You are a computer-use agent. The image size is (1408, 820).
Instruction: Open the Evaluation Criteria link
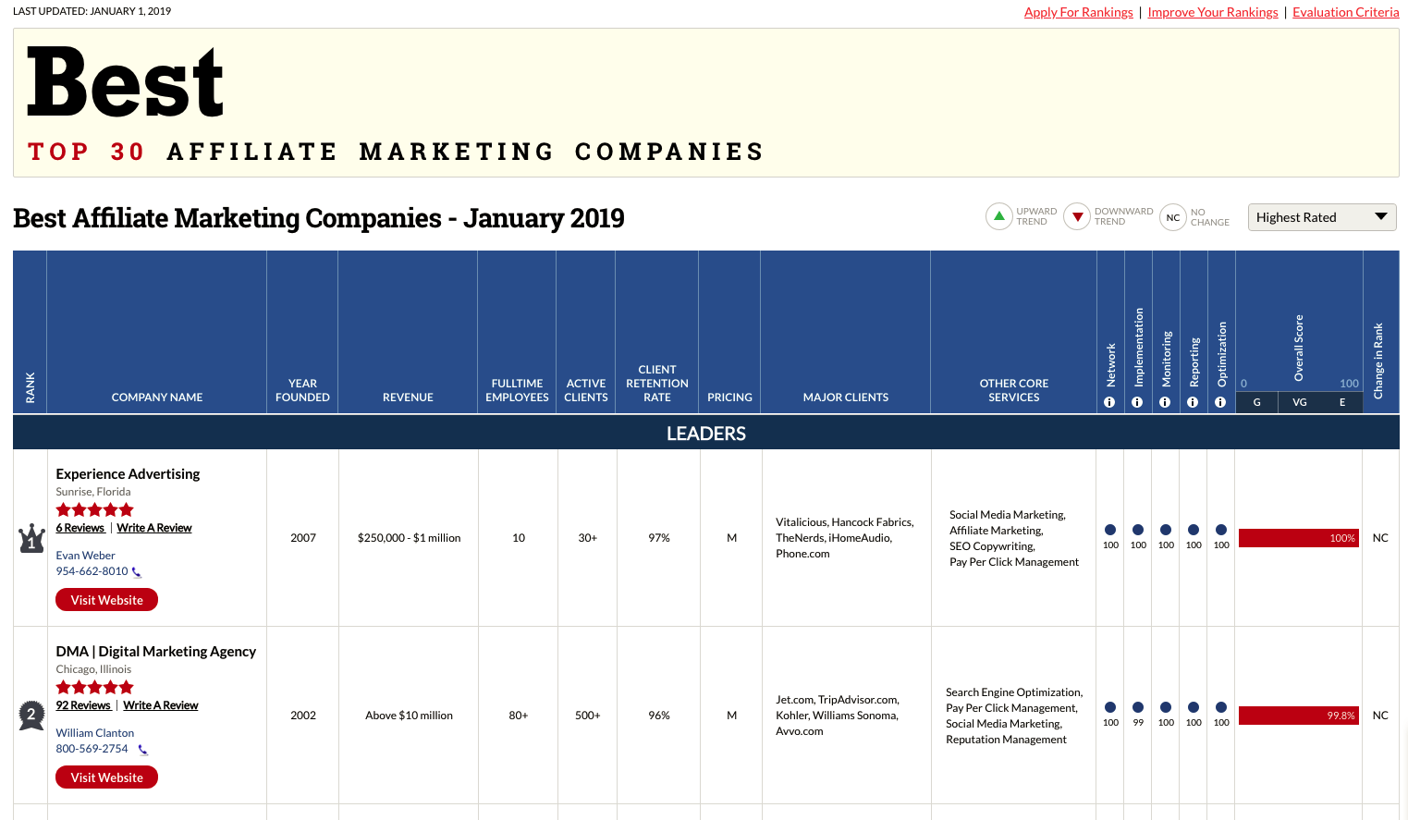pyautogui.click(x=1345, y=12)
